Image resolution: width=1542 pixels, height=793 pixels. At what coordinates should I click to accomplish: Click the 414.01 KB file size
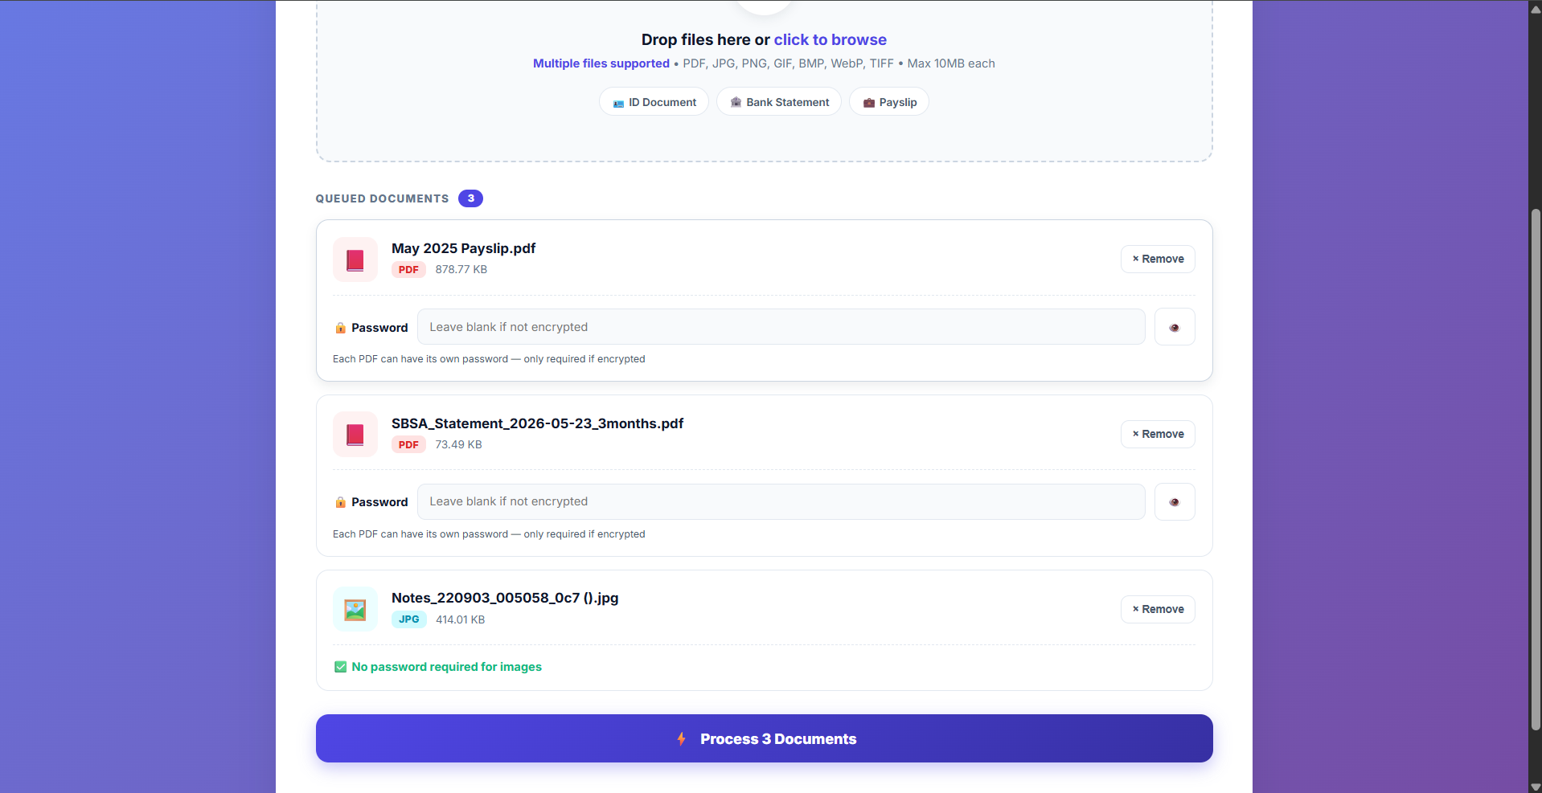point(461,619)
